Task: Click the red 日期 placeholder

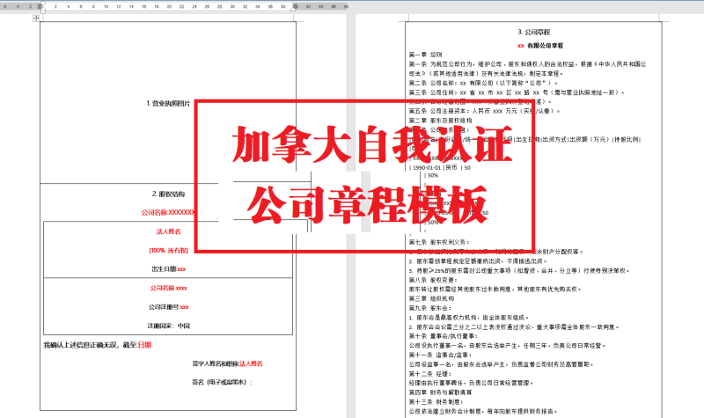Action: pos(144,346)
